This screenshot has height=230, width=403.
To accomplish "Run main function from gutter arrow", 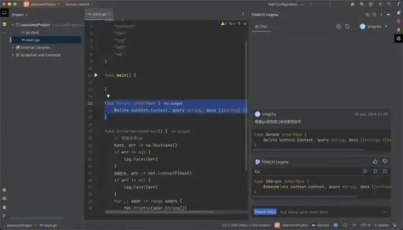I will click(96, 75).
